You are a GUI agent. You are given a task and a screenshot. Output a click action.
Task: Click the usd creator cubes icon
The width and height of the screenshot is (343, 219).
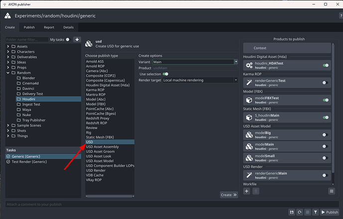[89, 44]
